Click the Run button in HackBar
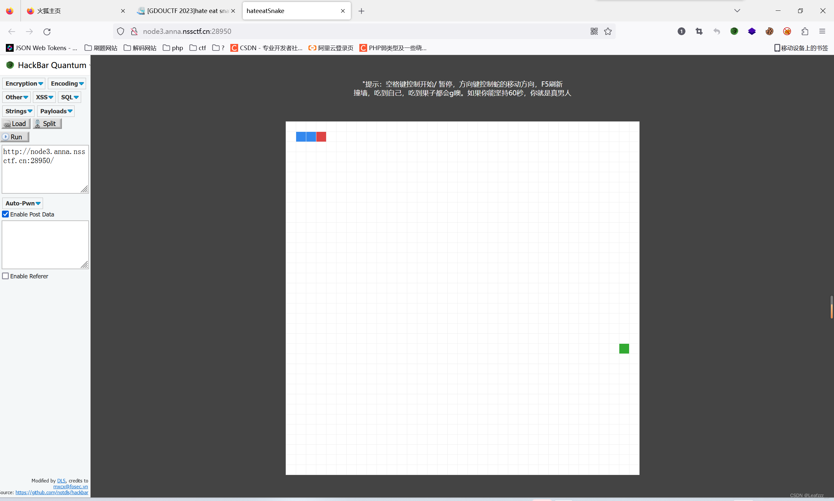The height and width of the screenshot is (501, 834). pyautogui.click(x=15, y=137)
